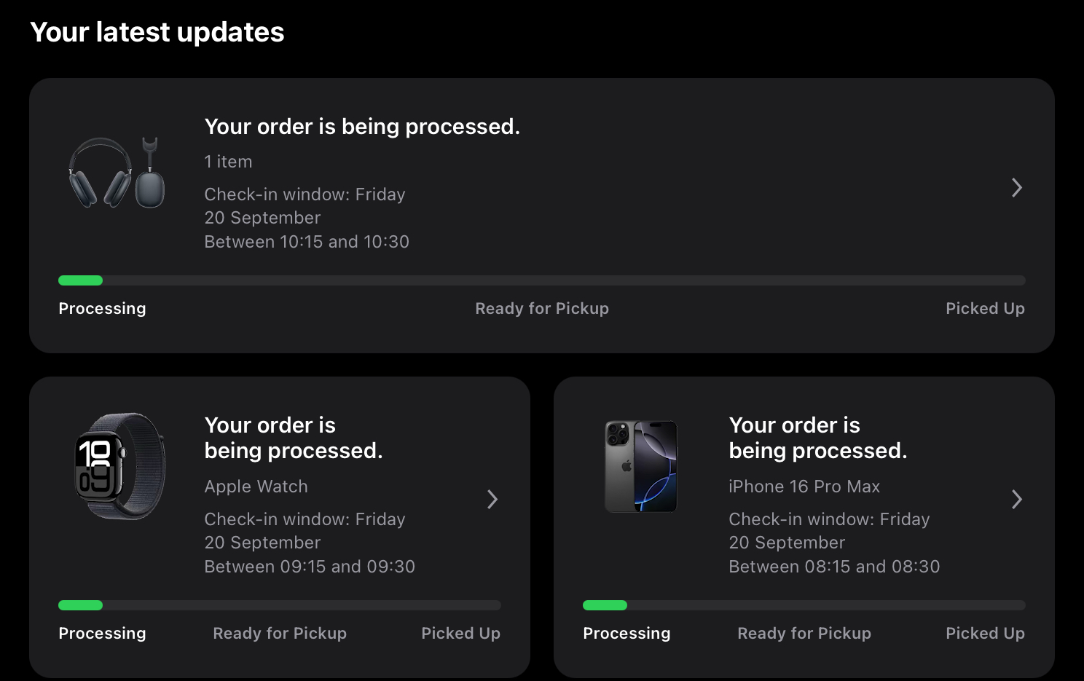The width and height of the screenshot is (1084, 681).
Task: Click the AirPods order progress bar
Action: pos(541,280)
